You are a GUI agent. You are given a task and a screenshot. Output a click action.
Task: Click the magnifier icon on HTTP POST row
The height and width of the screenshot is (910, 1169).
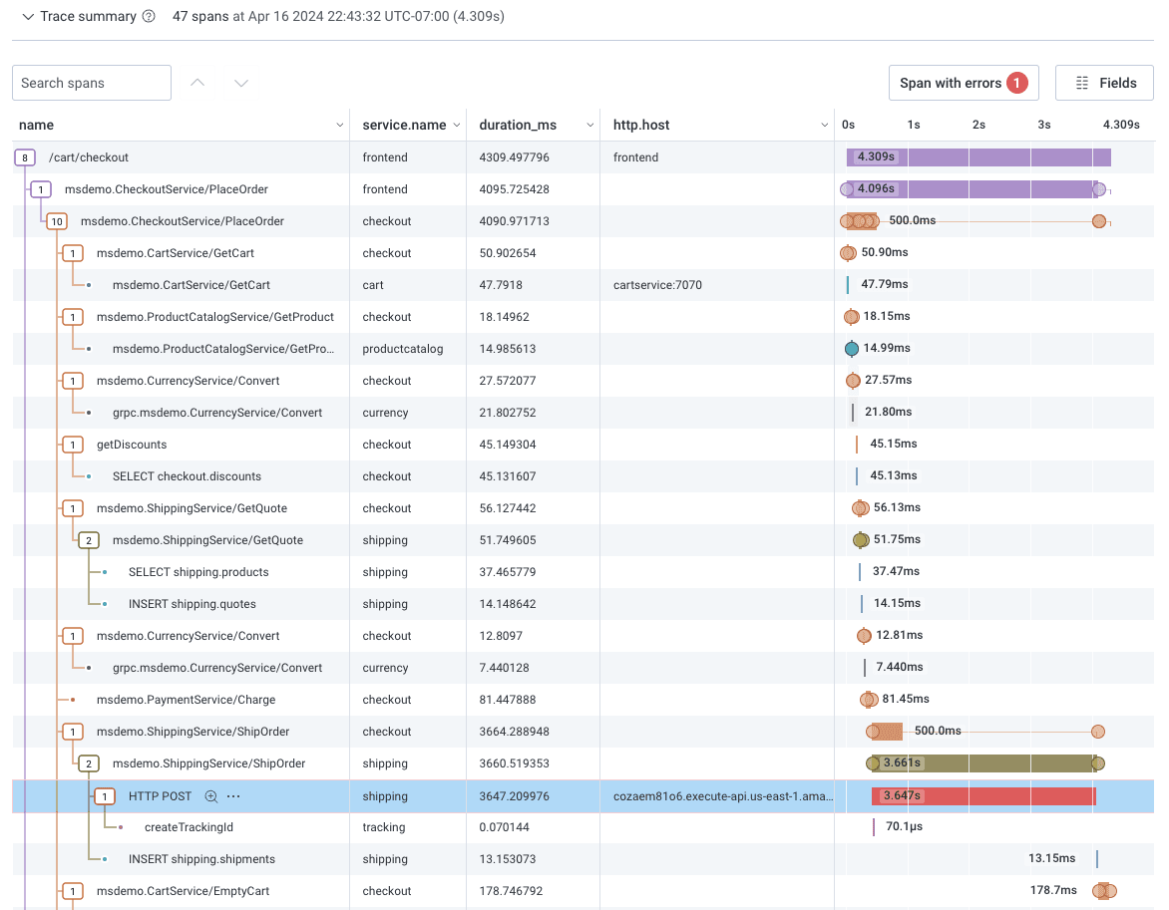pos(210,796)
